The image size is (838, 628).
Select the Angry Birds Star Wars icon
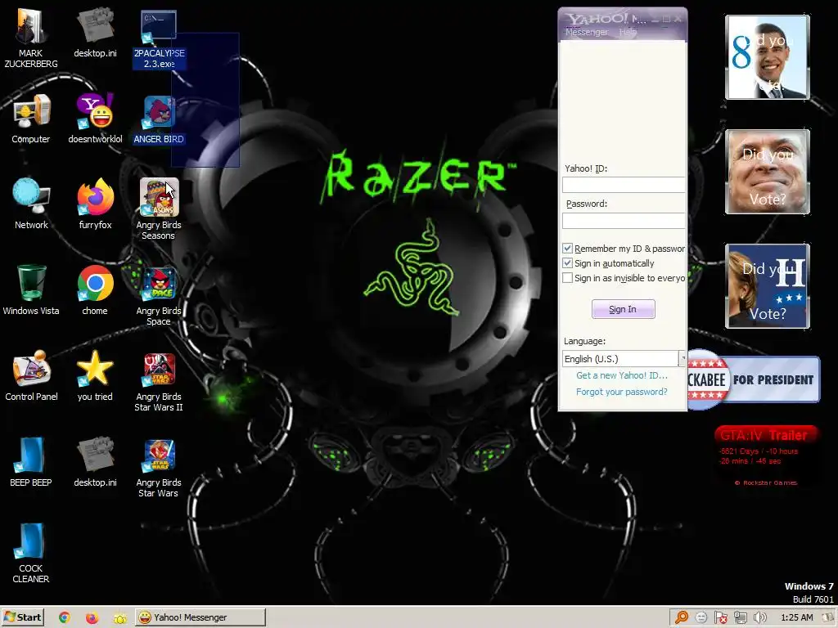159,467
